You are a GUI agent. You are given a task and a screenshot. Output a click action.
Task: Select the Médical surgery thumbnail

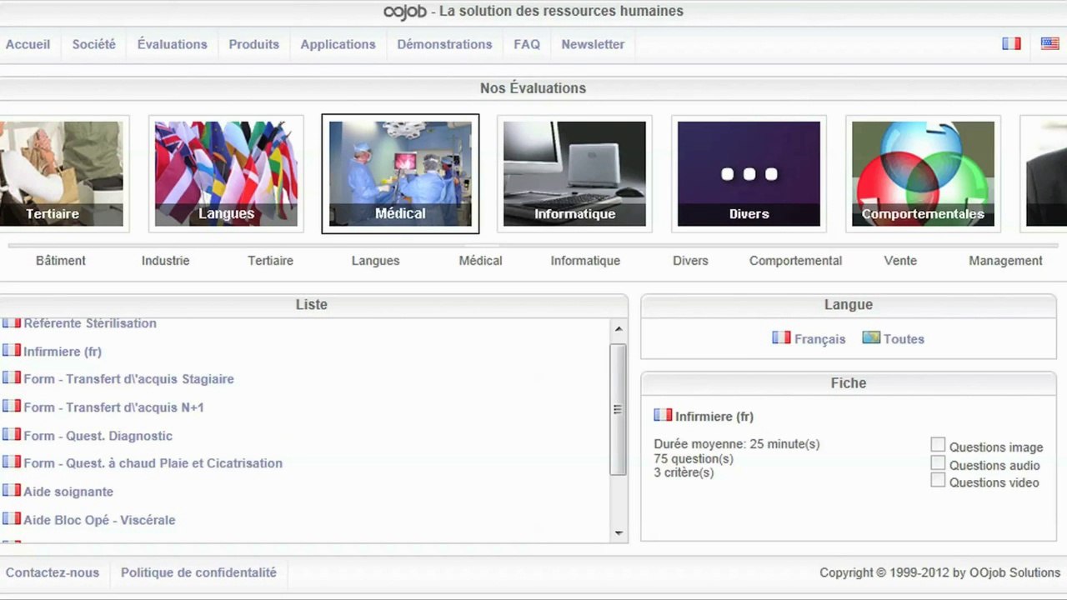(x=400, y=174)
